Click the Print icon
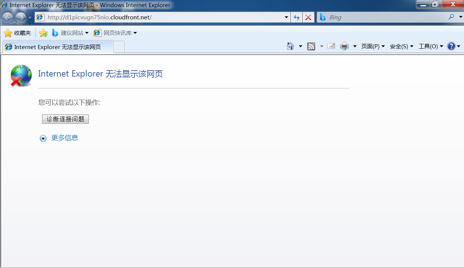This screenshot has height=268, width=464. 345,46
